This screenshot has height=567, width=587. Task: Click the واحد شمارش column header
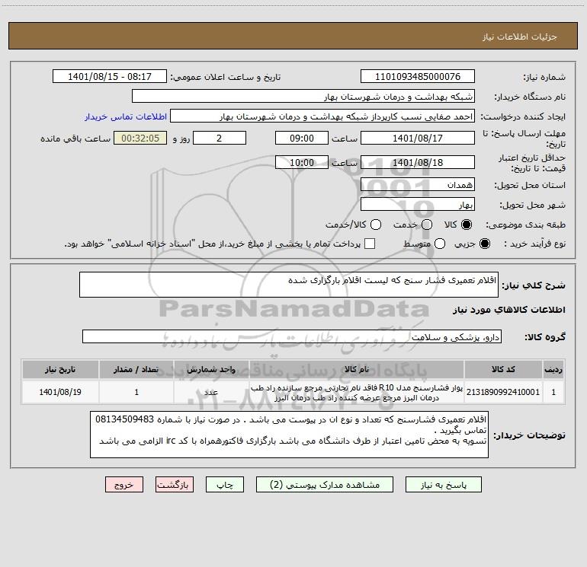[x=211, y=369]
